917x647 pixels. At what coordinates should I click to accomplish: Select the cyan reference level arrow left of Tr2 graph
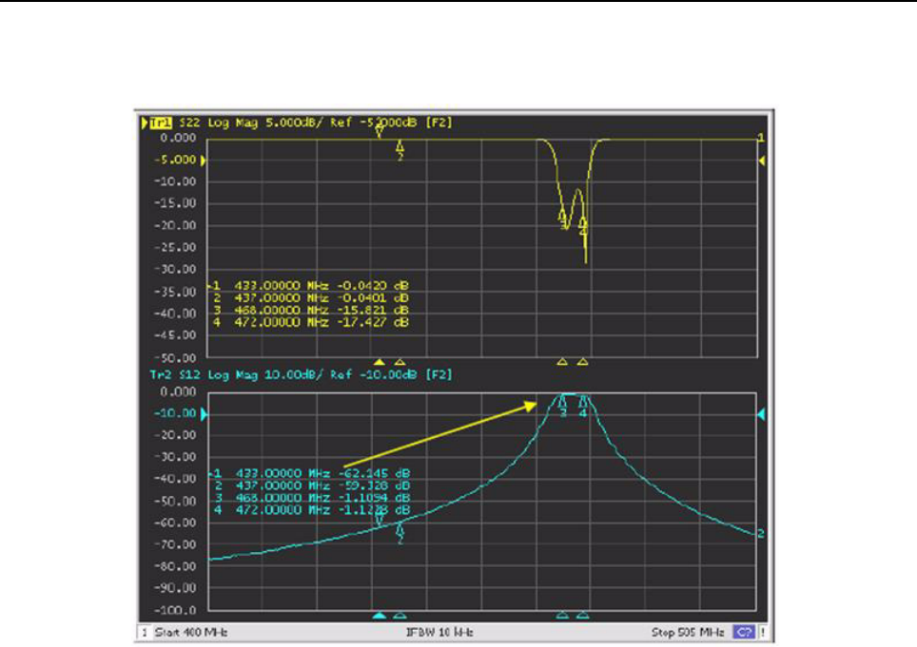(204, 414)
